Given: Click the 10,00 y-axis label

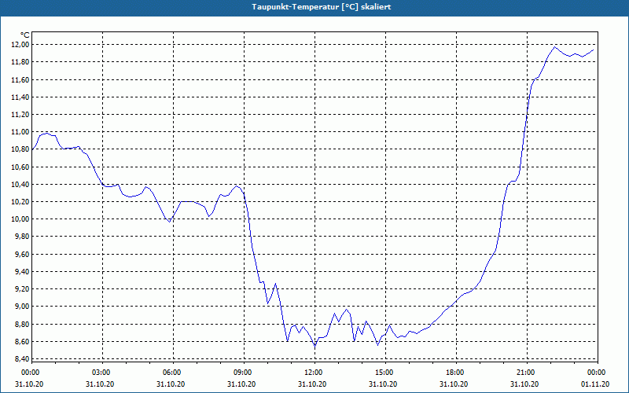Looking at the screenshot, I should 22,219.
